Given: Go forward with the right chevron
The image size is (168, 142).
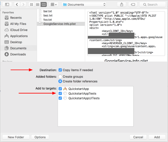Looking at the screenshot, I should pos(24,4).
